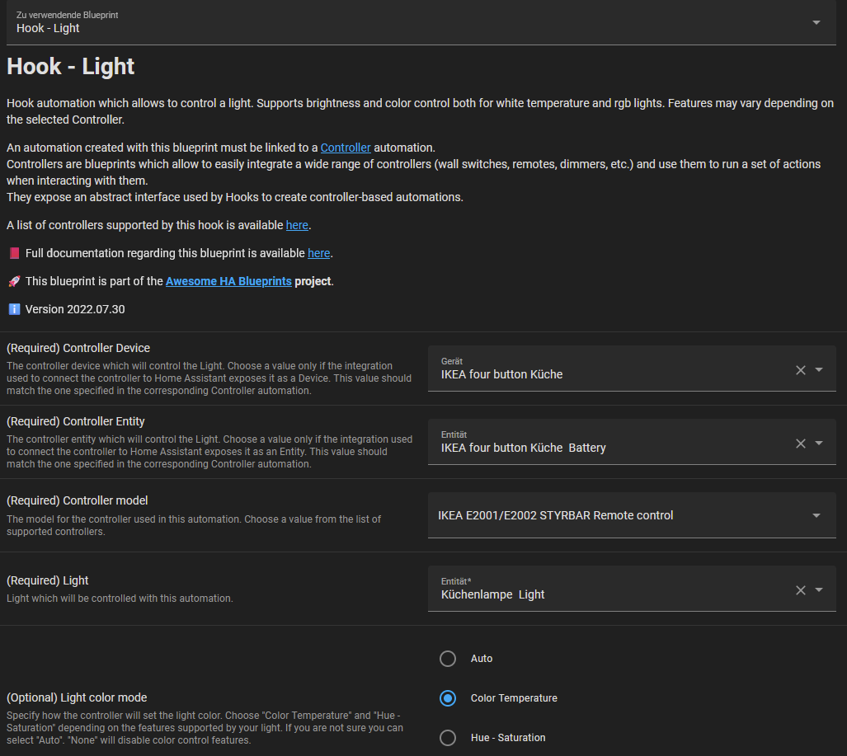Click the '(Required) Controller Device' label
The width and height of the screenshot is (847, 756).
78,348
